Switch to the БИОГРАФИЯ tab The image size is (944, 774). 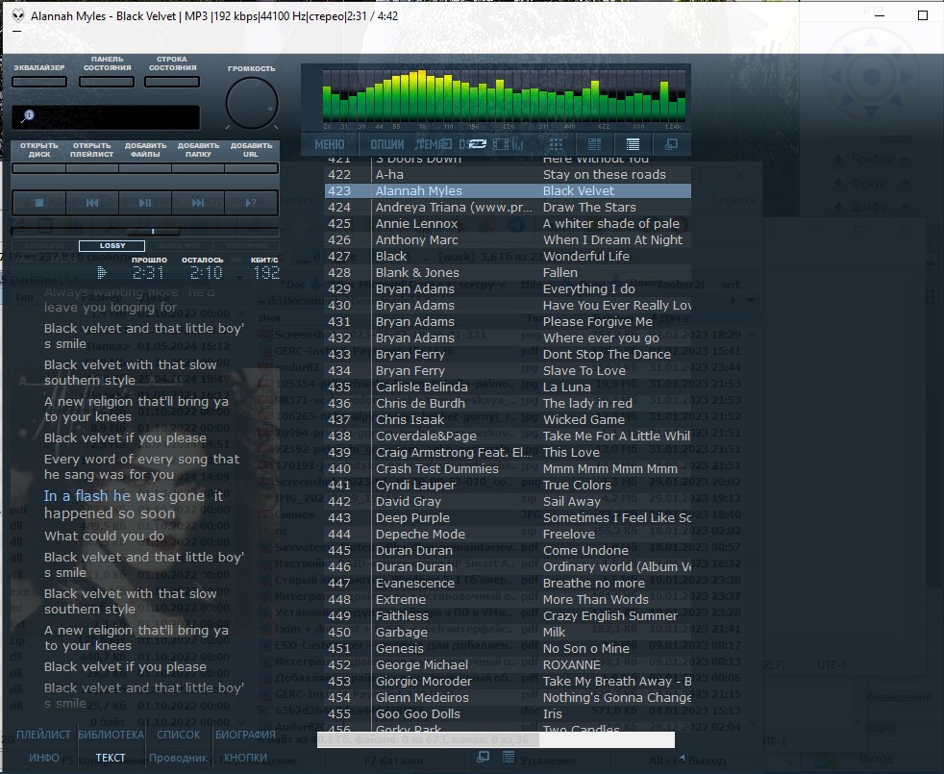(245, 735)
